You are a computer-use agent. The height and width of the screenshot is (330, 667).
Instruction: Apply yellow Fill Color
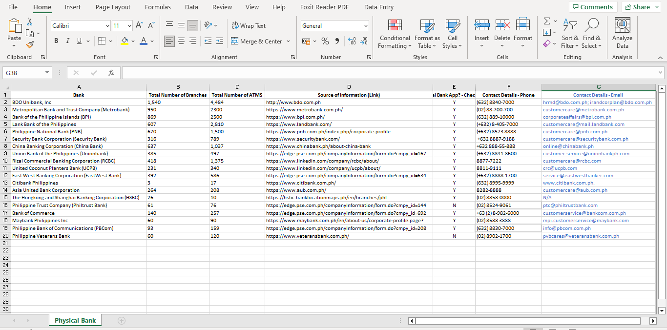(x=125, y=41)
